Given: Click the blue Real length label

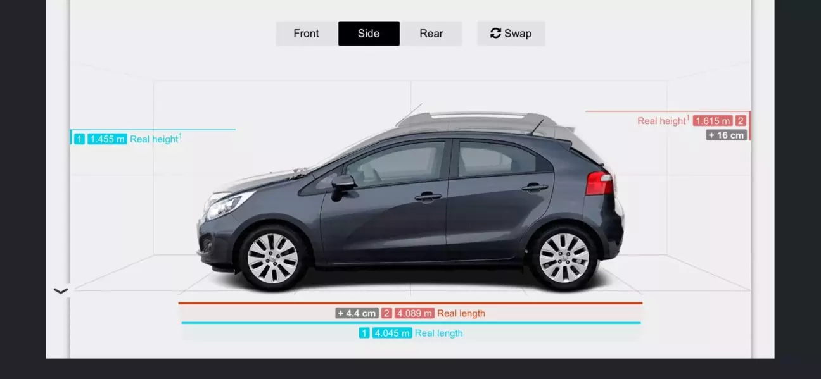Looking at the screenshot, I should [438, 333].
